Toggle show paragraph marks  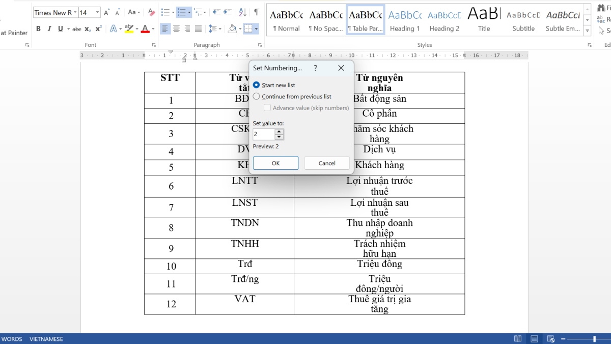[257, 12]
